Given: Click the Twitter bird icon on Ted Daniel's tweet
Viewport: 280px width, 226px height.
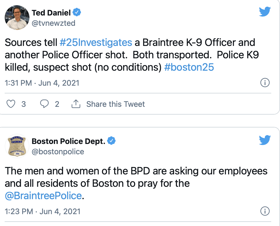Looking at the screenshot, I should coord(265,12).
